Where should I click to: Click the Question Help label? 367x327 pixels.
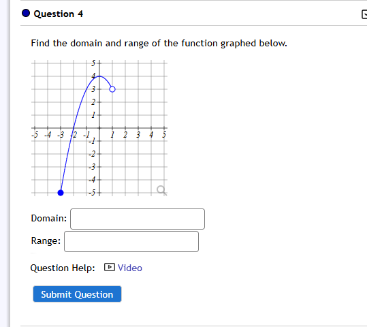63,268
